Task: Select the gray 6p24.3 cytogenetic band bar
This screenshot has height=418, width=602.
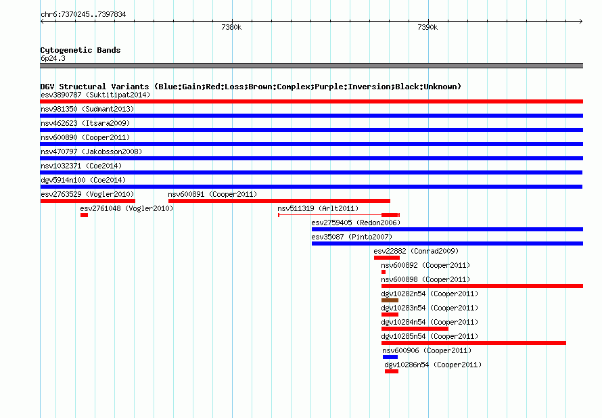Action: pos(311,66)
